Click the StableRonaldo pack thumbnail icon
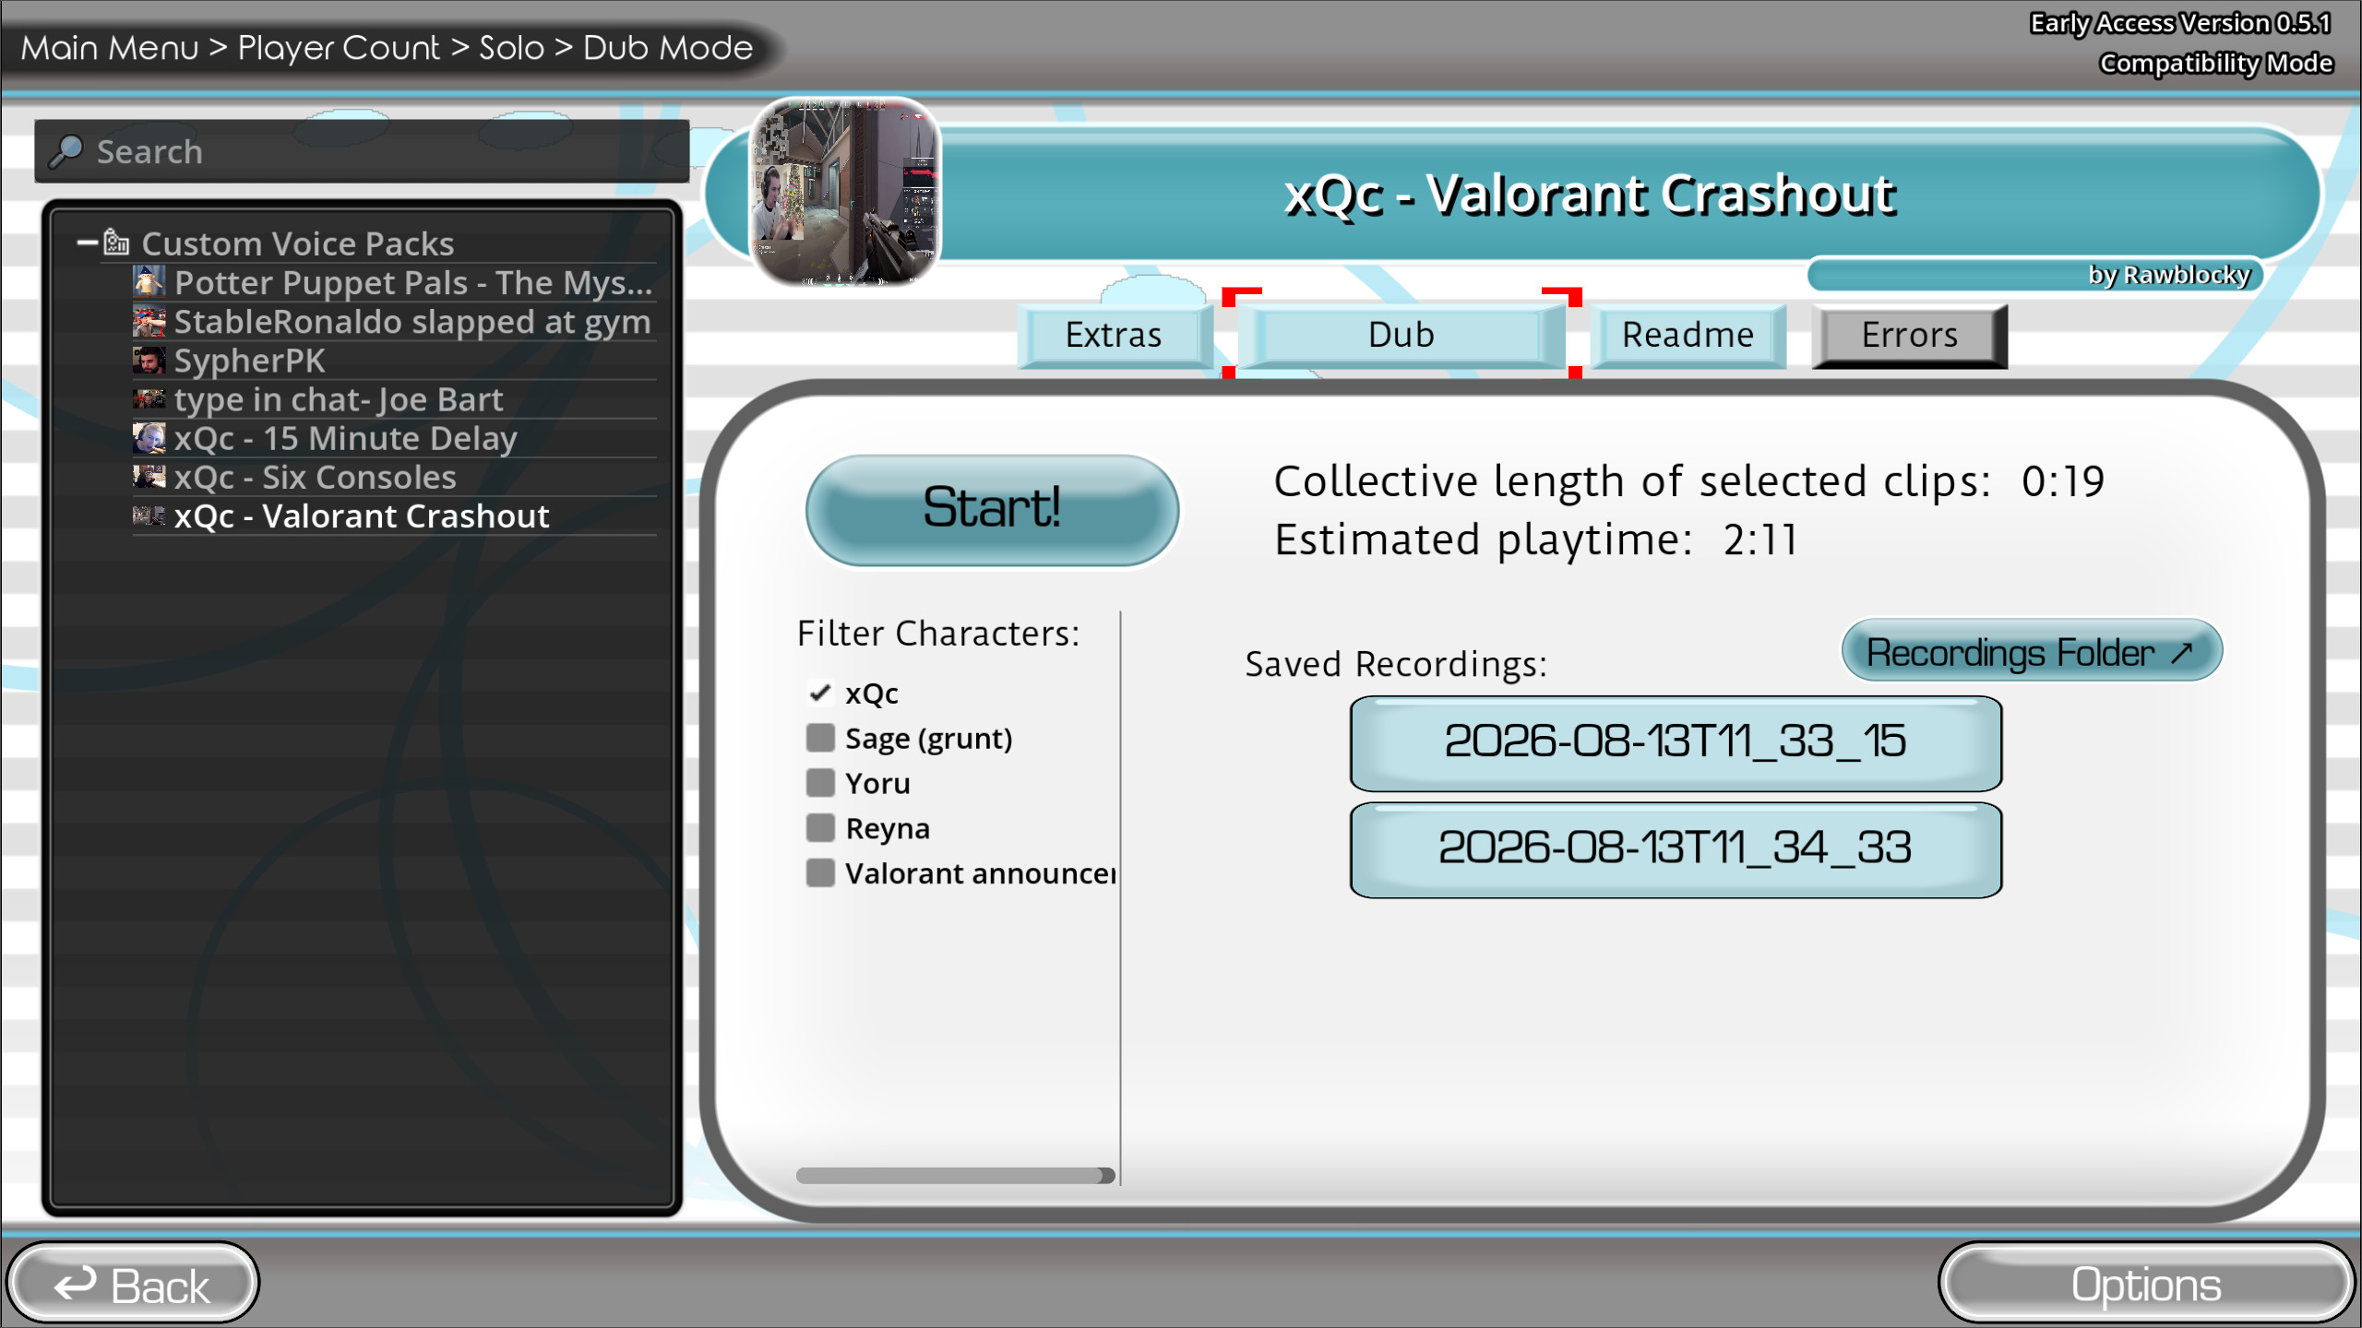This screenshot has height=1328, width=2362. [x=149, y=321]
